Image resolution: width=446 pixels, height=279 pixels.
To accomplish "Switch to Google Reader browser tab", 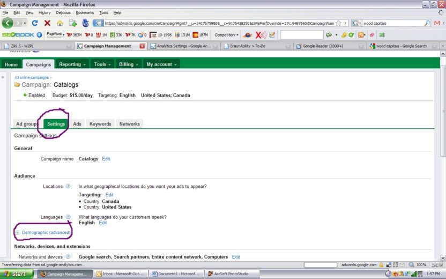I will point(330,46).
